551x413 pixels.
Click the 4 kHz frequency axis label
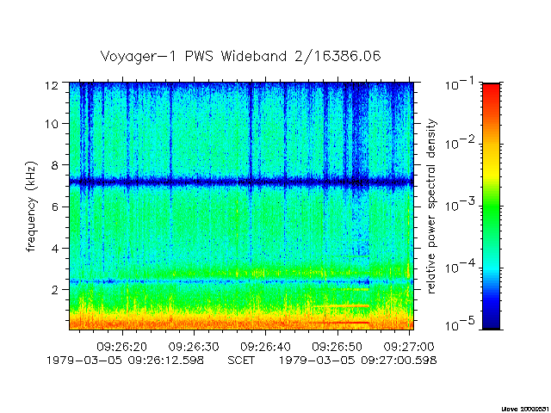pos(55,249)
